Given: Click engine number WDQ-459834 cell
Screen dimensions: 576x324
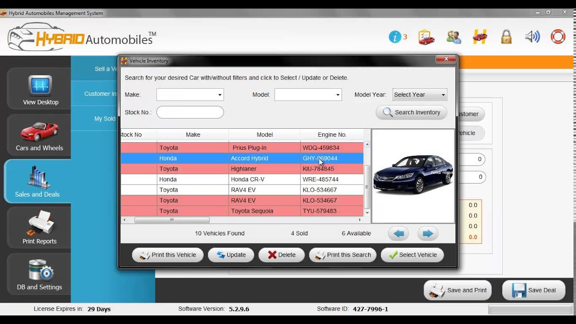Looking at the screenshot, I should 332,148.
